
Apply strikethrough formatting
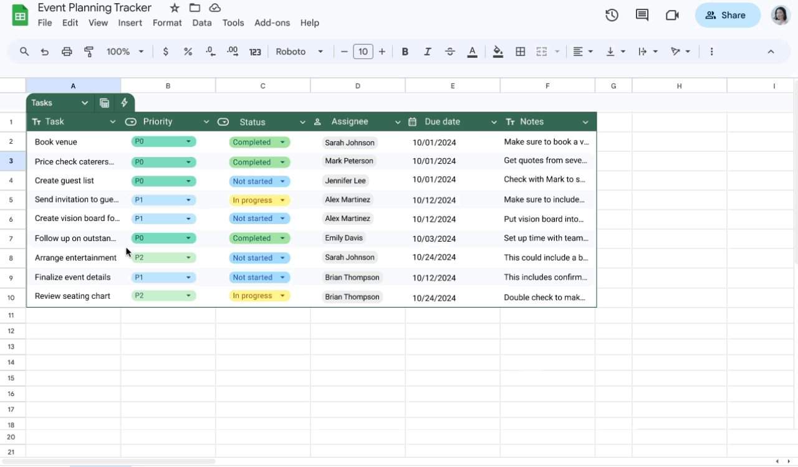coord(450,52)
